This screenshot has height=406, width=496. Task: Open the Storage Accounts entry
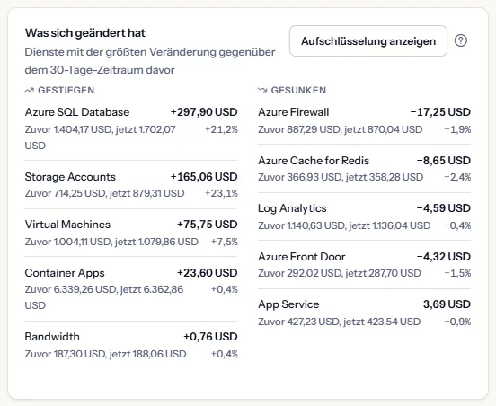tap(131, 185)
